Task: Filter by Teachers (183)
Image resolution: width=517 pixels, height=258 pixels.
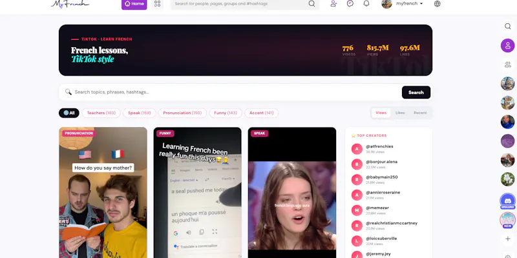Action: pos(101,113)
